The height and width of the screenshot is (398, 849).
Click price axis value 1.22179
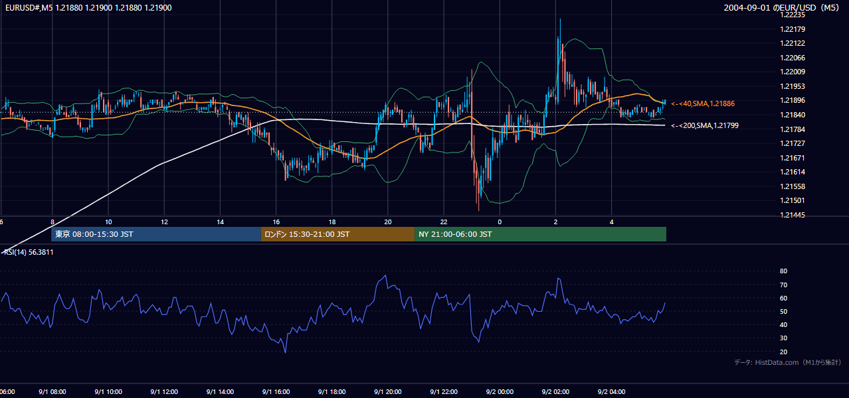point(793,29)
